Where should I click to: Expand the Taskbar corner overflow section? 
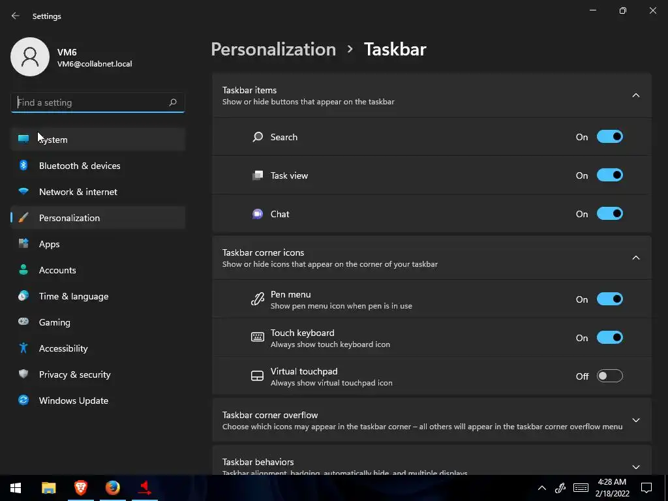(635, 420)
